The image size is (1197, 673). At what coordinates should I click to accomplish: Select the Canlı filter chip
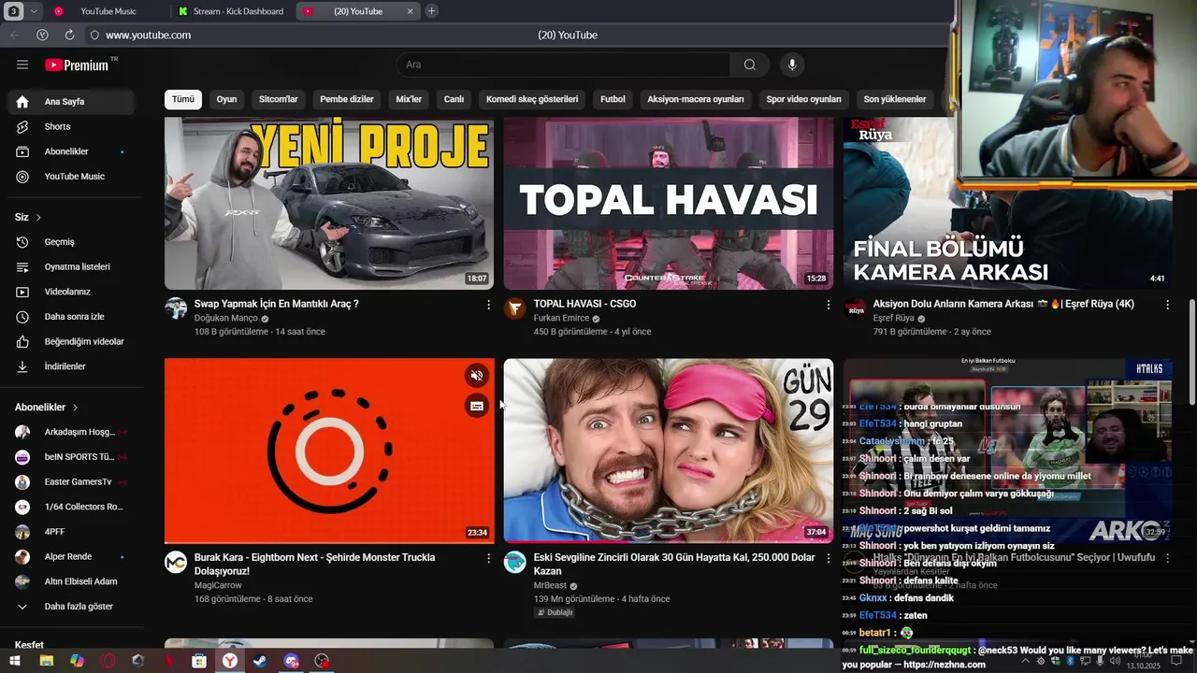click(x=454, y=99)
